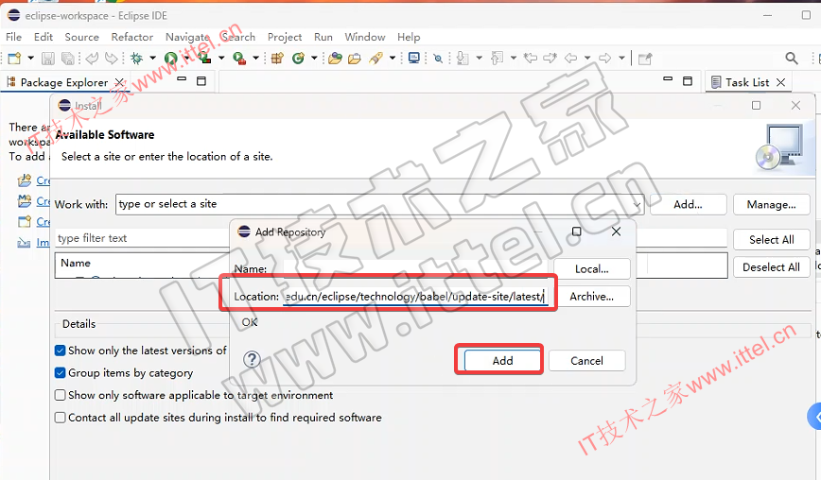Uncheck Group items by category
Screen dimensions: 821x480
61,373
